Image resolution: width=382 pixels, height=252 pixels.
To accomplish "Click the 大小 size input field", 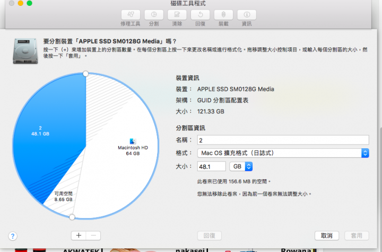I will [x=212, y=166].
